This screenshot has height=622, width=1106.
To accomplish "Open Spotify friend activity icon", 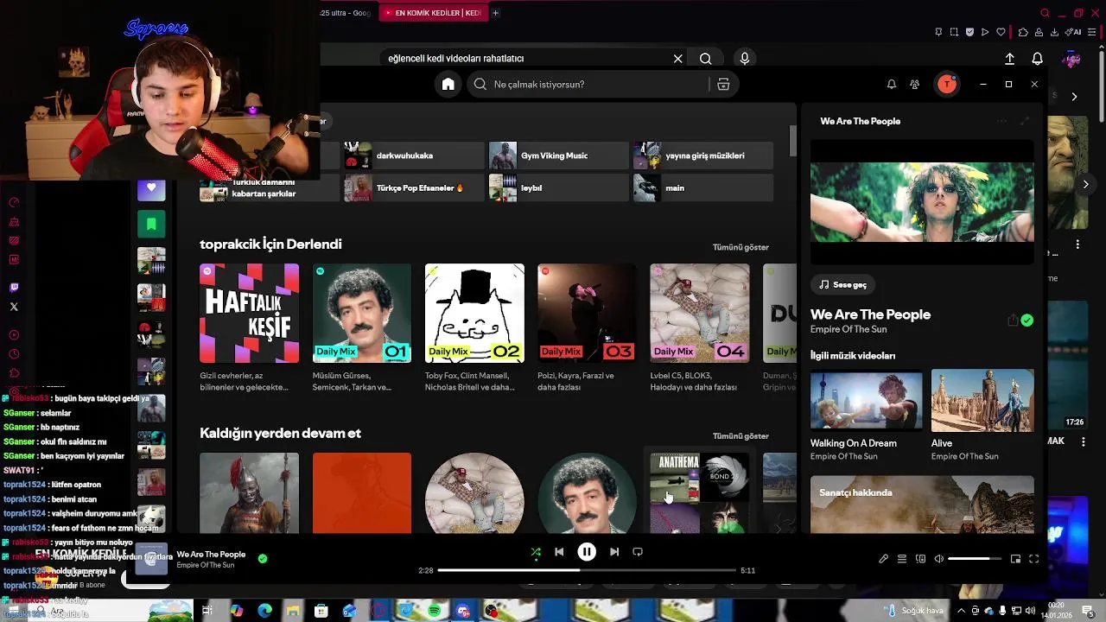I will [914, 84].
